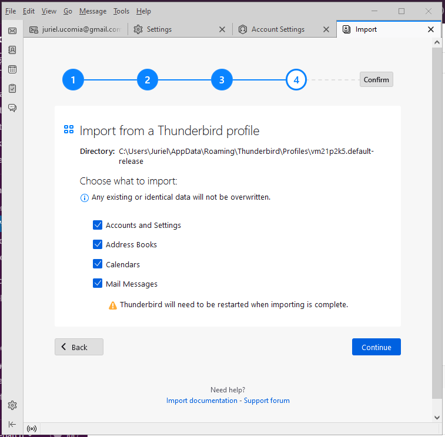The height and width of the screenshot is (437, 445).
Task: Click the 'Need help?' text
Action: click(x=228, y=390)
